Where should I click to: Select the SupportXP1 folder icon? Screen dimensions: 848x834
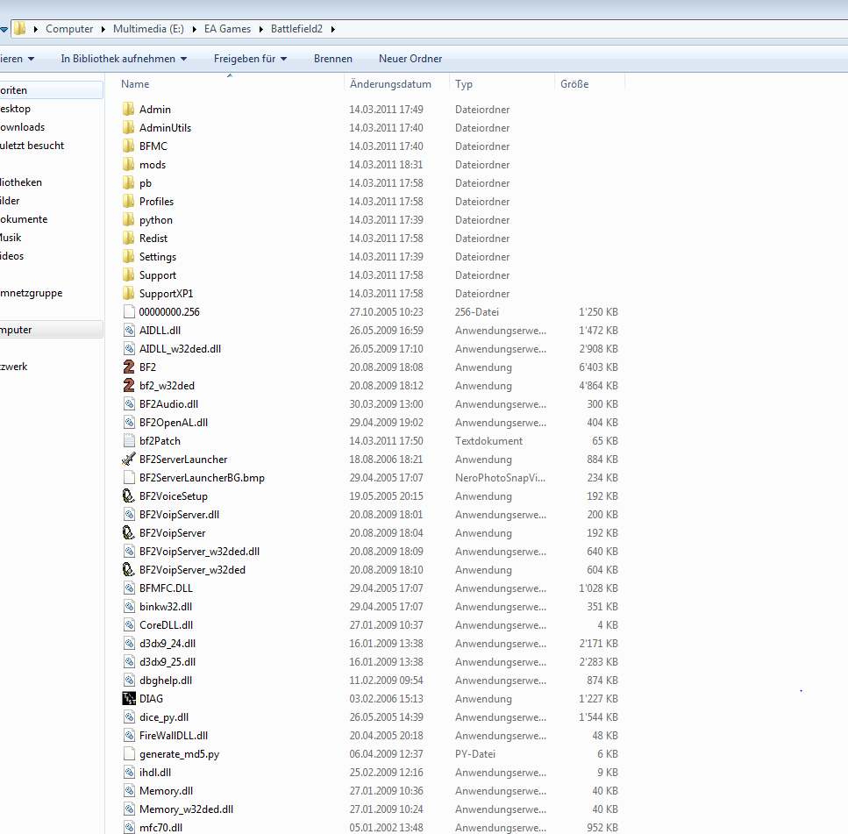[128, 293]
